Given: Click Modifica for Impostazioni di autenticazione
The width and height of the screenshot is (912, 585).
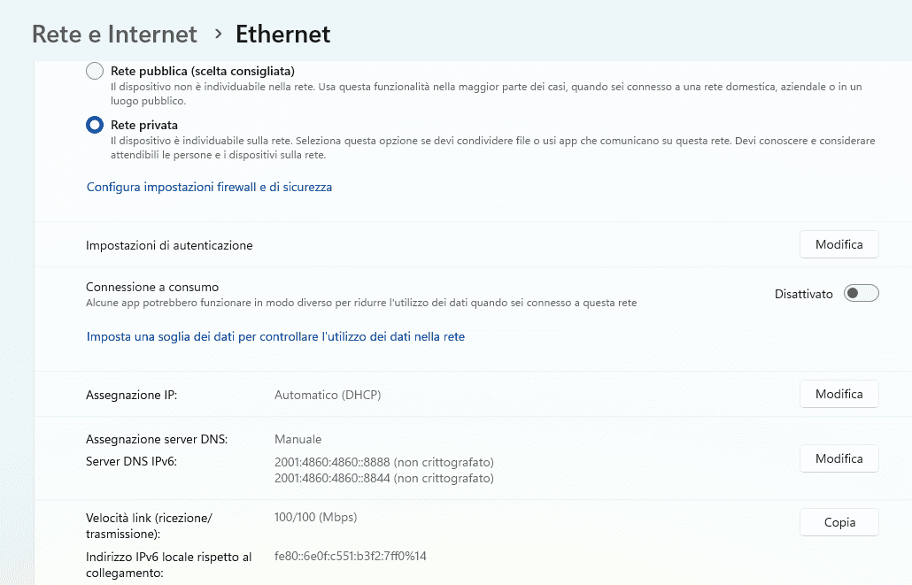Looking at the screenshot, I should tap(839, 244).
